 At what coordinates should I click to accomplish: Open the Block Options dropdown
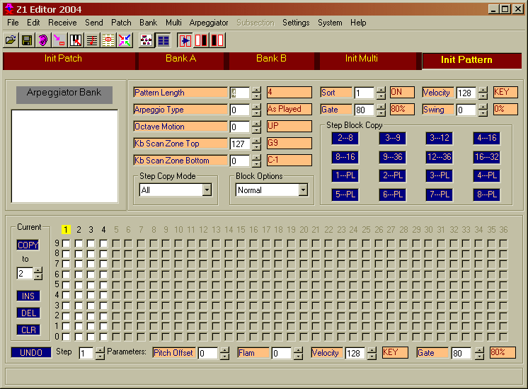(x=304, y=190)
